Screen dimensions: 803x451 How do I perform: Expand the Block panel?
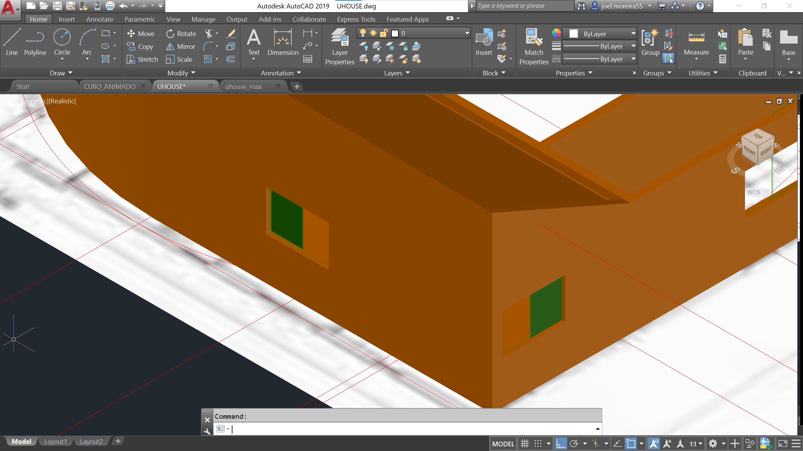click(494, 73)
